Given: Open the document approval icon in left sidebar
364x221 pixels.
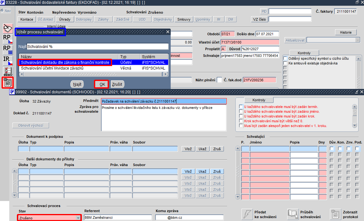Looking at the screenshot, I should coord(8,83).
